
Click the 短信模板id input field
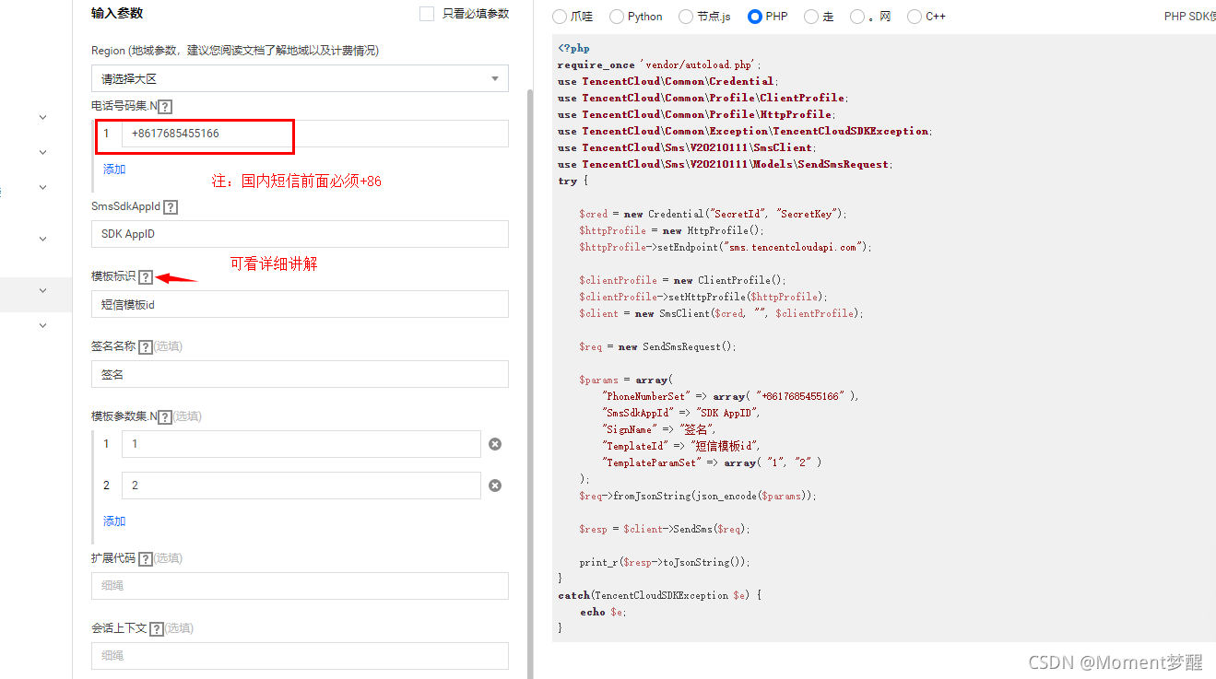pyautogui.click(x=300, y=304)
